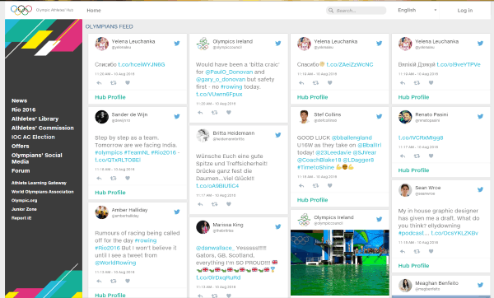This screenshot has height=298, width=494.
Task: Open the World Olympians Association link
Action: coord(43,192)
